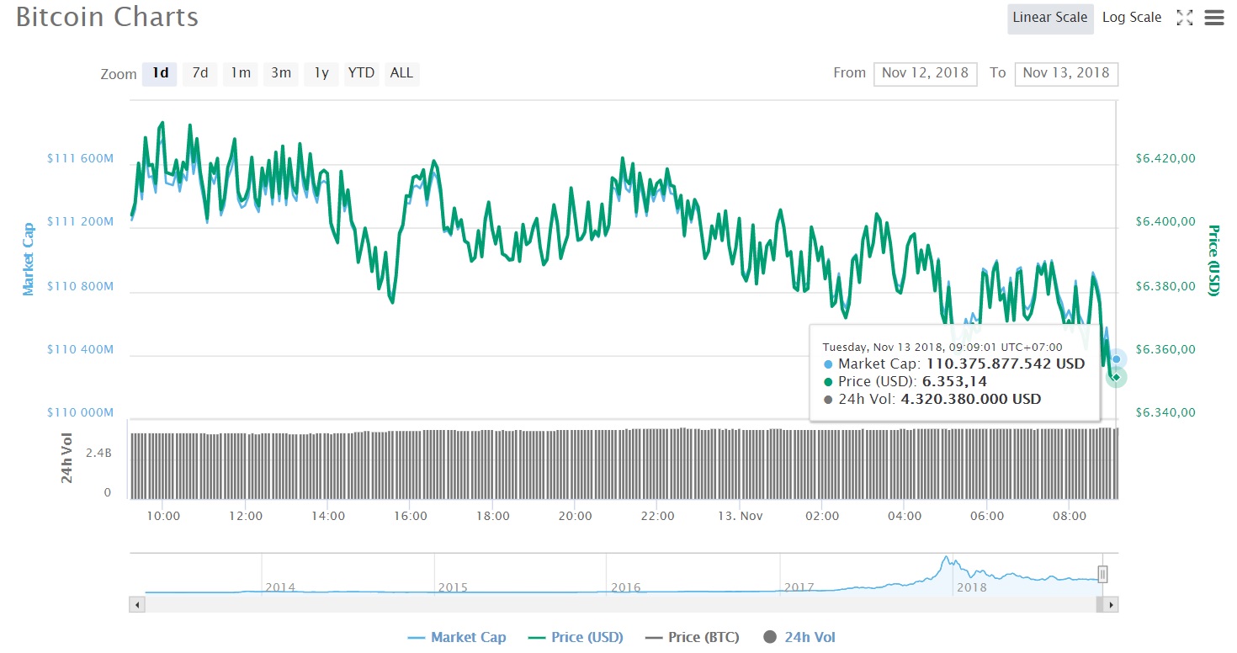The width and height of the screenshot is (1237, 653).
Task: Click the navigator scrollbar left arrow
Action: (136, 604)
